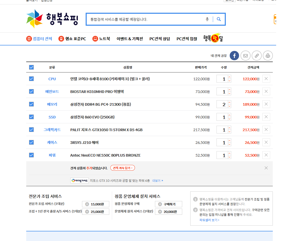The image size is (299, 241).
Task: Open 메인보드 category link
Action: (x=52, y=92)
